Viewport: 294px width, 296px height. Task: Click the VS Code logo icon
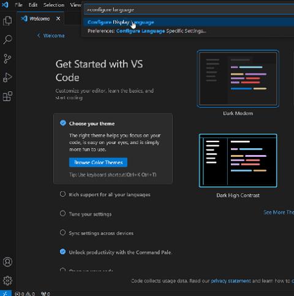point(5,5)
